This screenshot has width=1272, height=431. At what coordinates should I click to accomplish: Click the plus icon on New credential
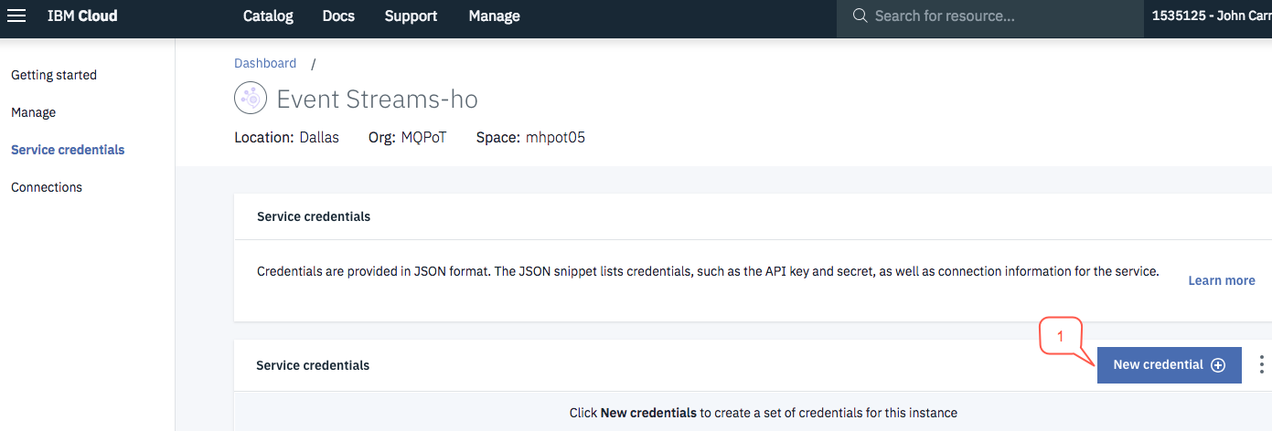pos(1218,364)
